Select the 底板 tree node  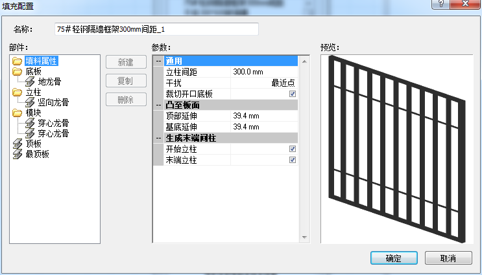(x=33, y=71)
